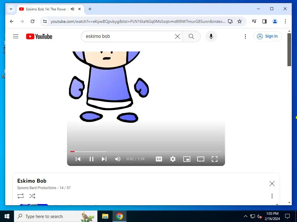Open the taskbar clock and date
The image size is (297, 222).
(x=272, y=216)
